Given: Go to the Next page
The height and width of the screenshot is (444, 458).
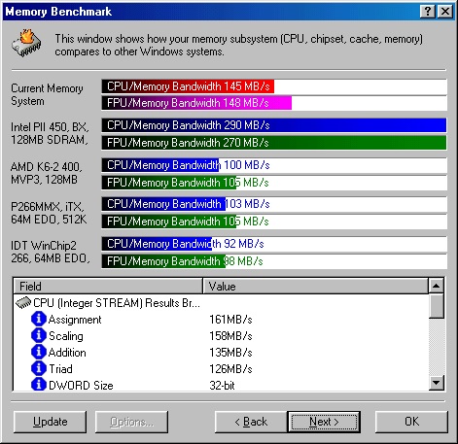Looking at the screenshot, I should coord(324,422).
